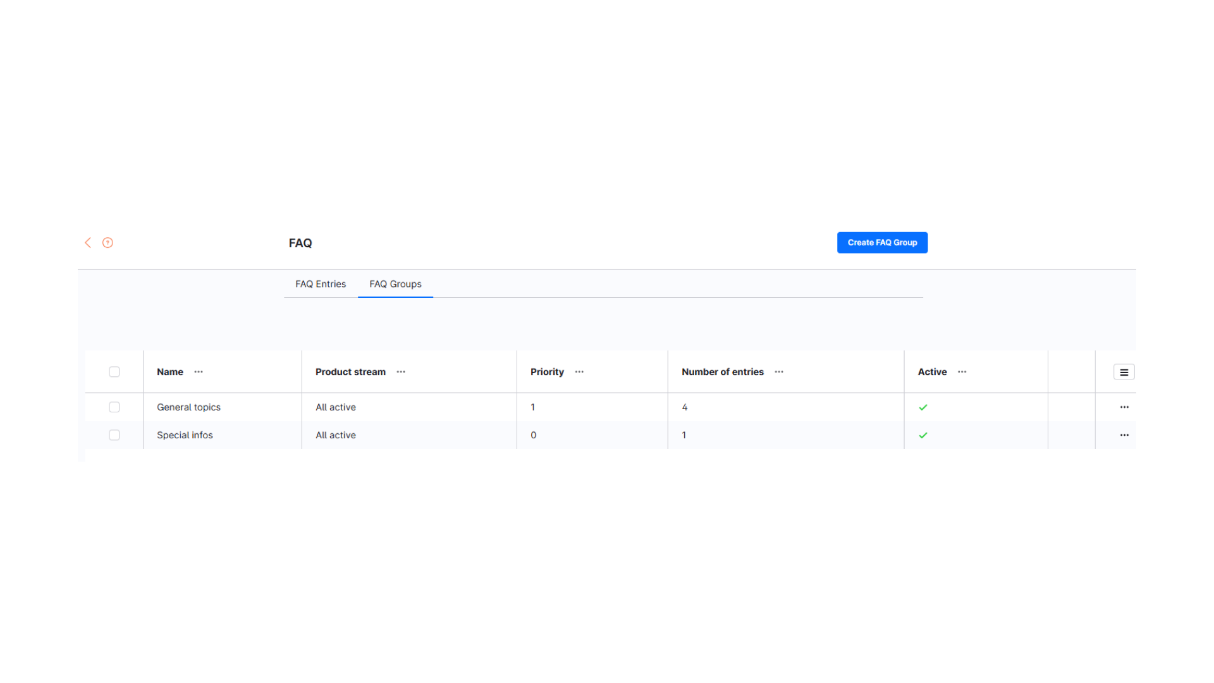1214x683 pixels.
Task: Click priority value 1 for General topics
Action: click(532, 407)
